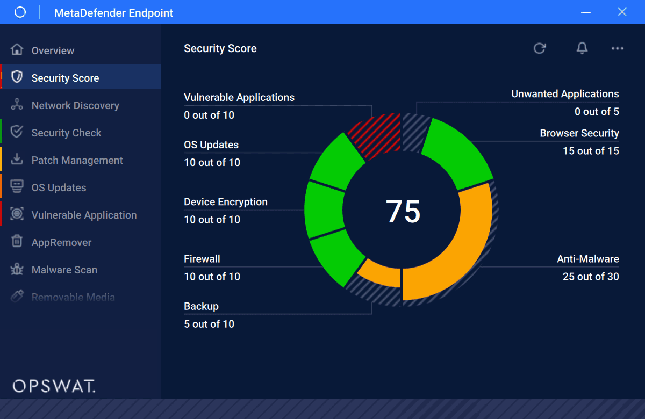
Task: Click the Security Score page heading
Action: point(220,48)
